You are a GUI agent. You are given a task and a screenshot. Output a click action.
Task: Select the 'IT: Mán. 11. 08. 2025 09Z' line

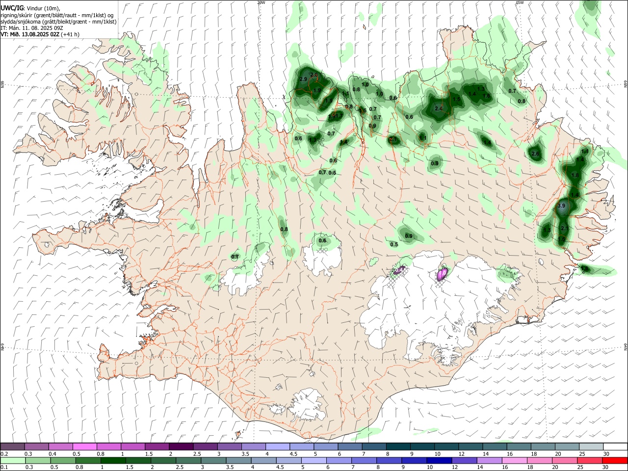pyautogui.click(x=31, y=28)
